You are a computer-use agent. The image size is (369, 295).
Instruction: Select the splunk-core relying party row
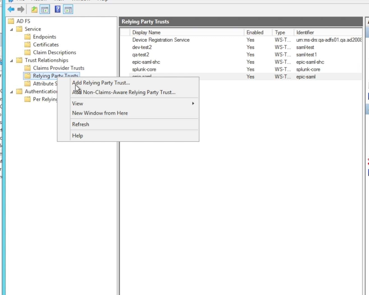pos(144,69)
